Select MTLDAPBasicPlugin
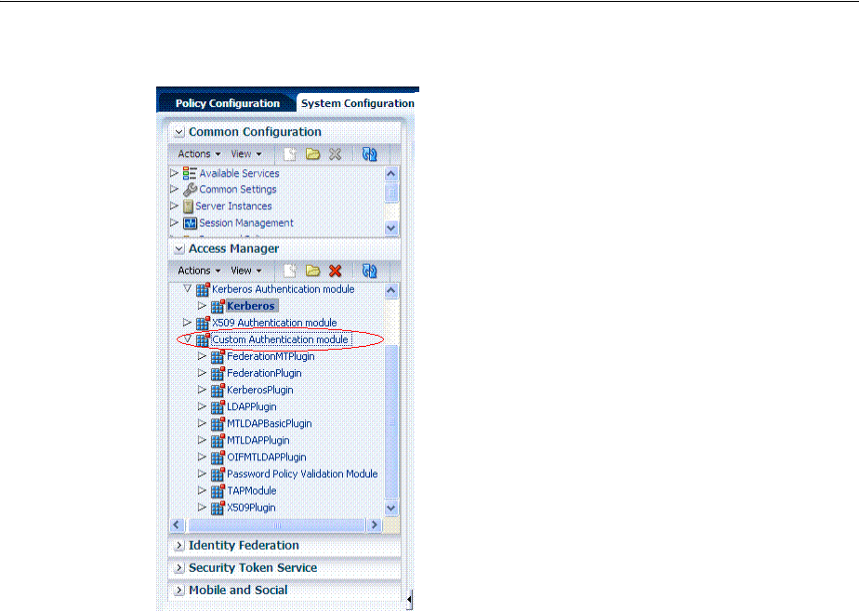Viewport: 859px width, 611px height. pyautogui.click(x=269, y=423)
